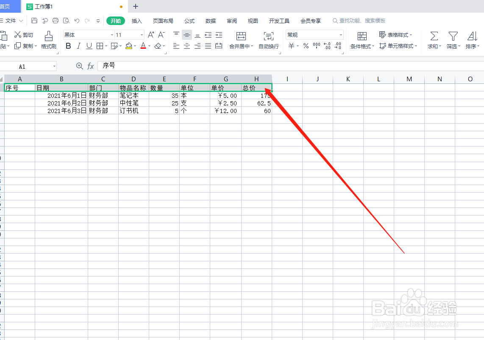Open the 开发工具 tab
484x340 pixels.
click(279, 21)
